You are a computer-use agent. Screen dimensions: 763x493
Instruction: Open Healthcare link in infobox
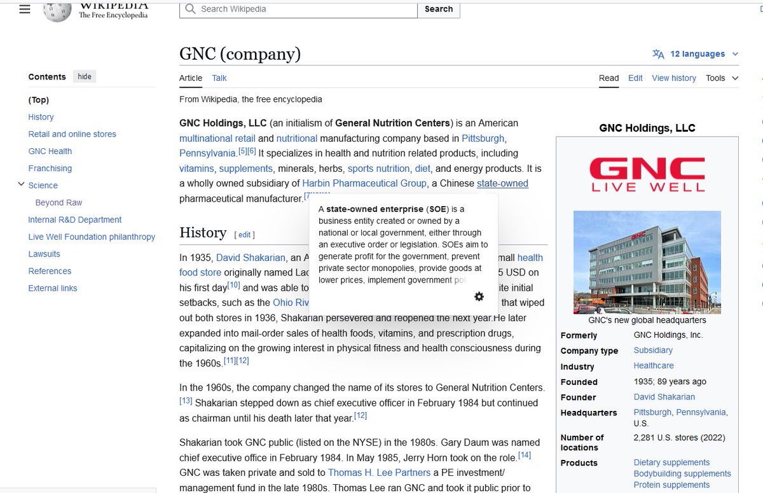click(x=654, y=366)
